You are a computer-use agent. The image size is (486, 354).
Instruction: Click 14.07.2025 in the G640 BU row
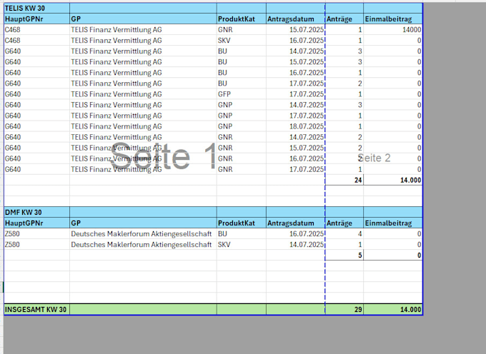(x=295, y=51)
